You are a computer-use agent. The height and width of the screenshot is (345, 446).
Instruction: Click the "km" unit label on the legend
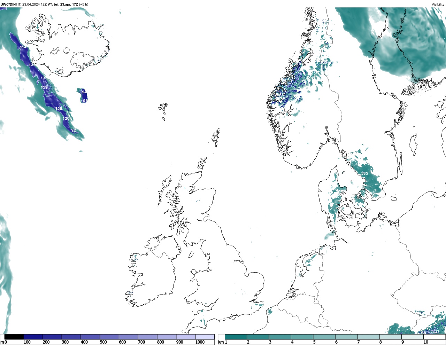[221, 342]
